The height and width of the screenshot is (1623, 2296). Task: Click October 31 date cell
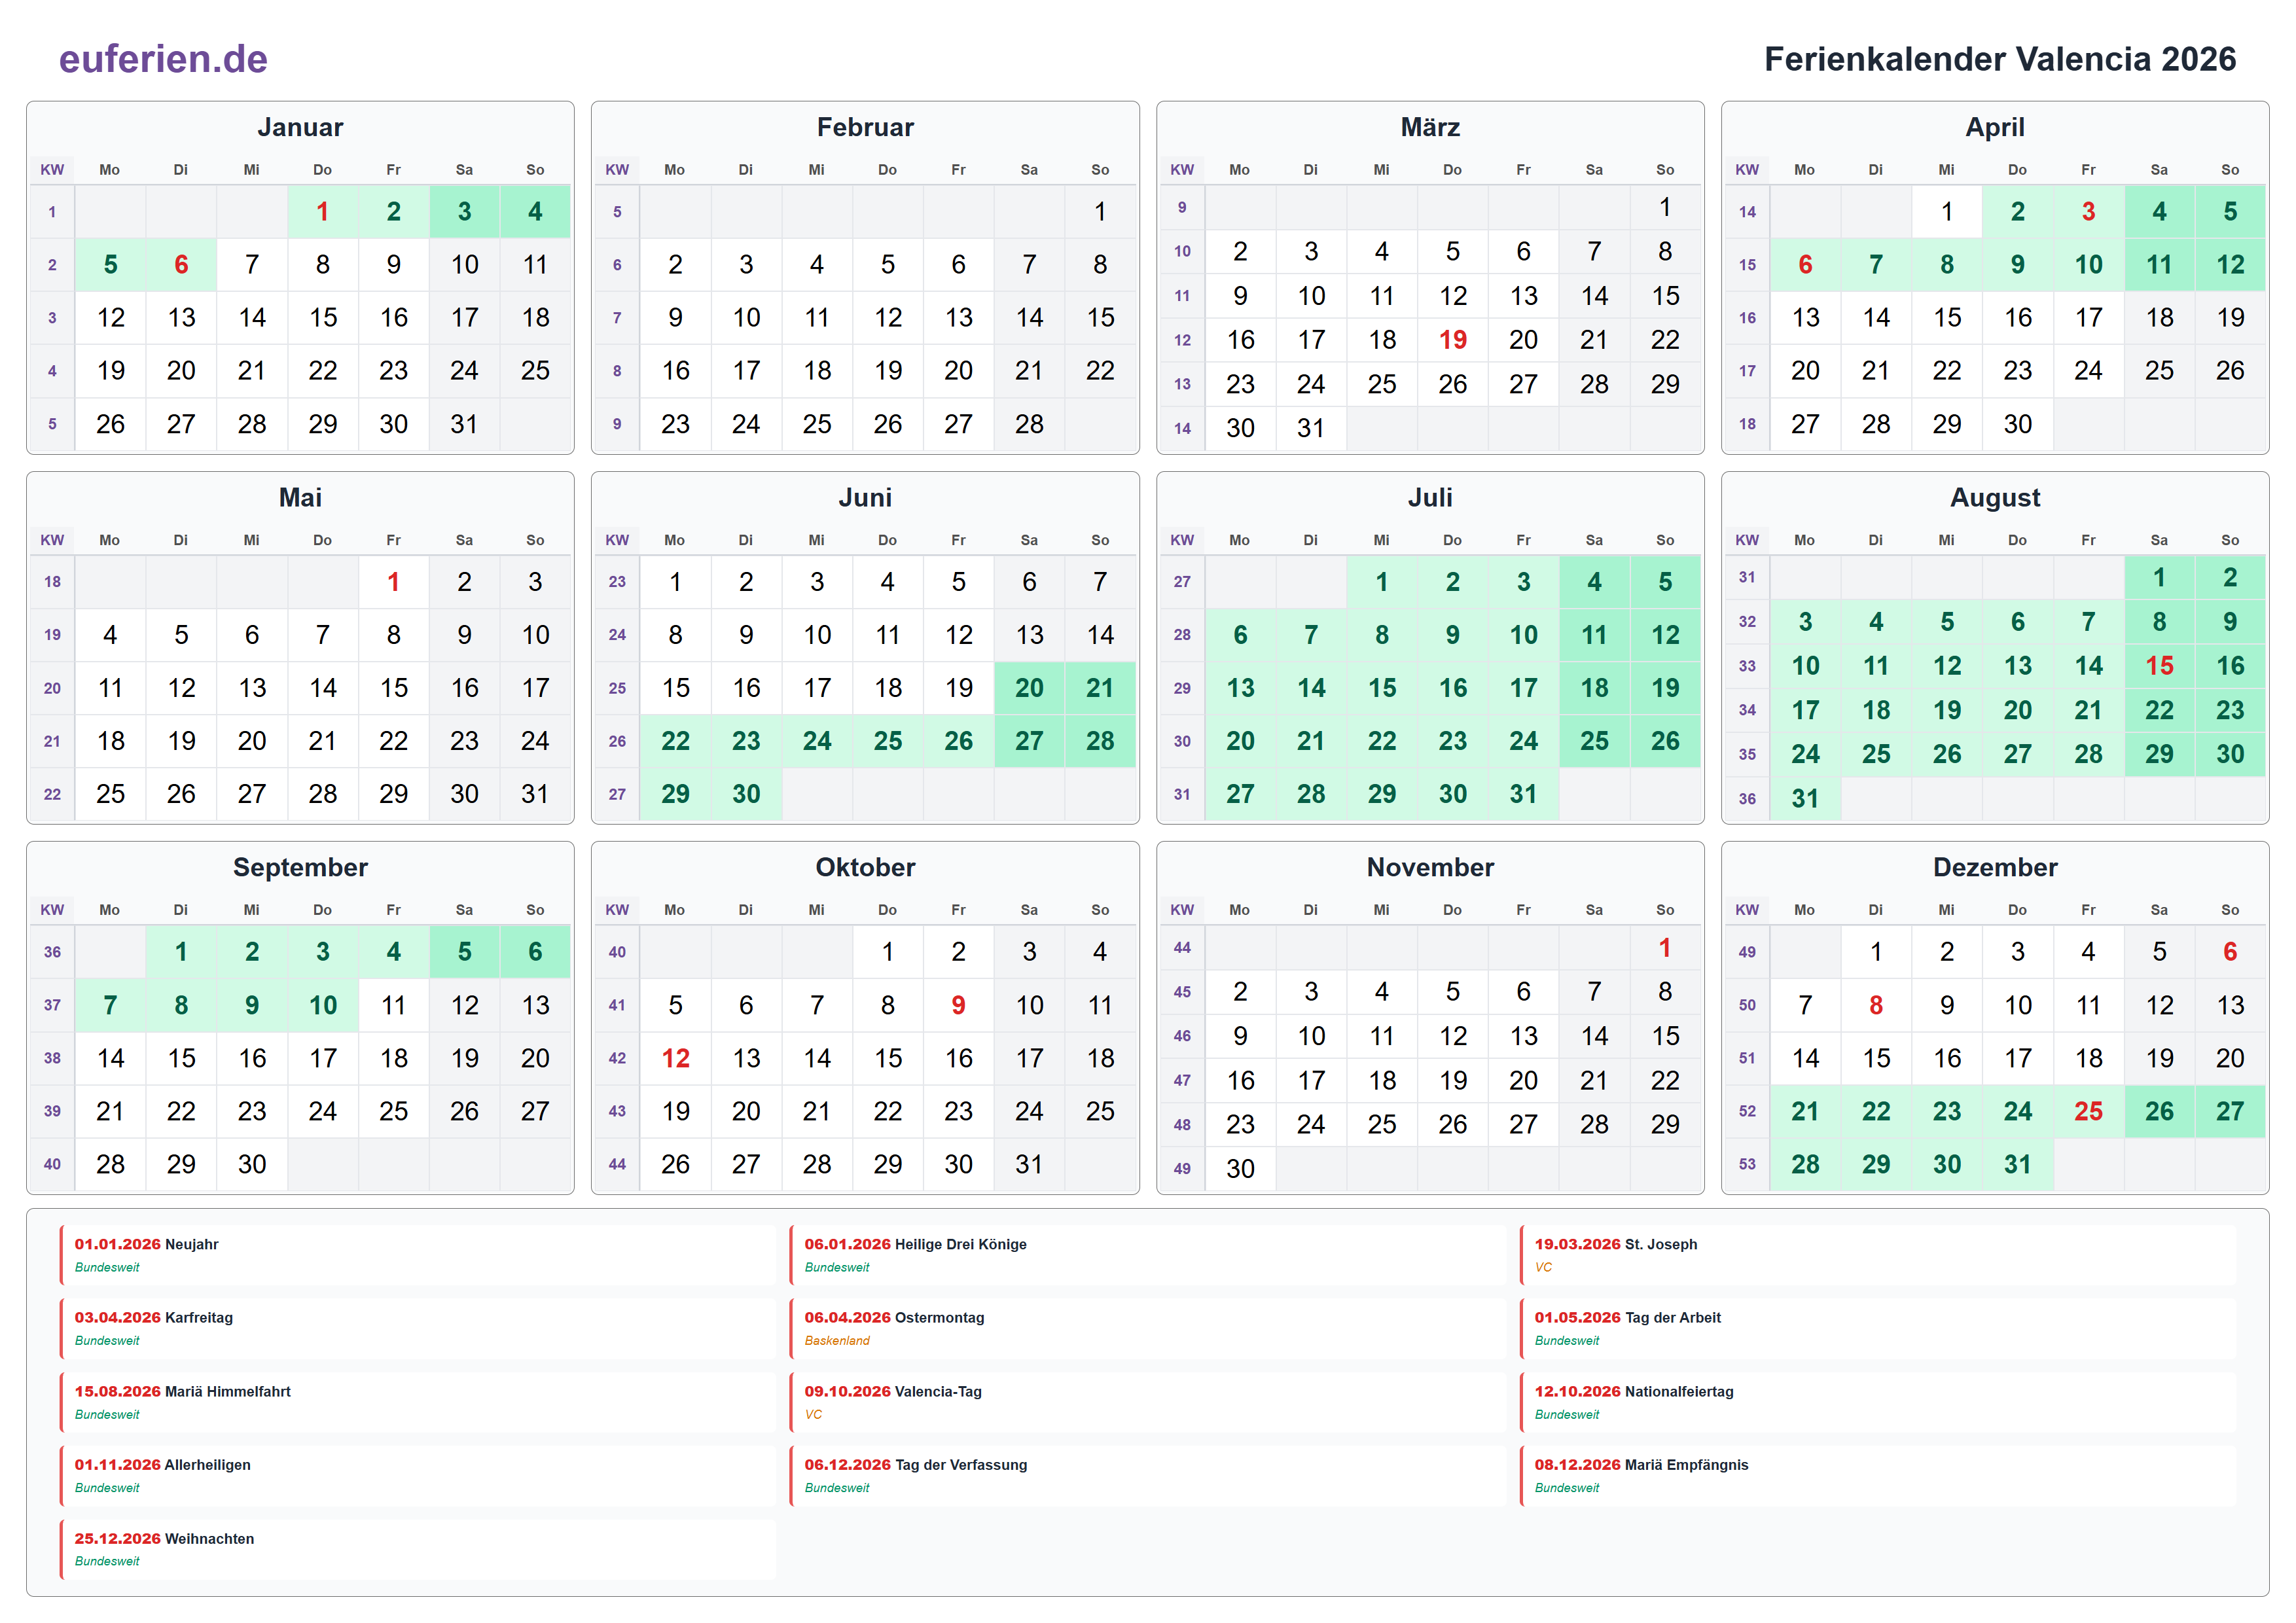[x=1029, y=1164]
